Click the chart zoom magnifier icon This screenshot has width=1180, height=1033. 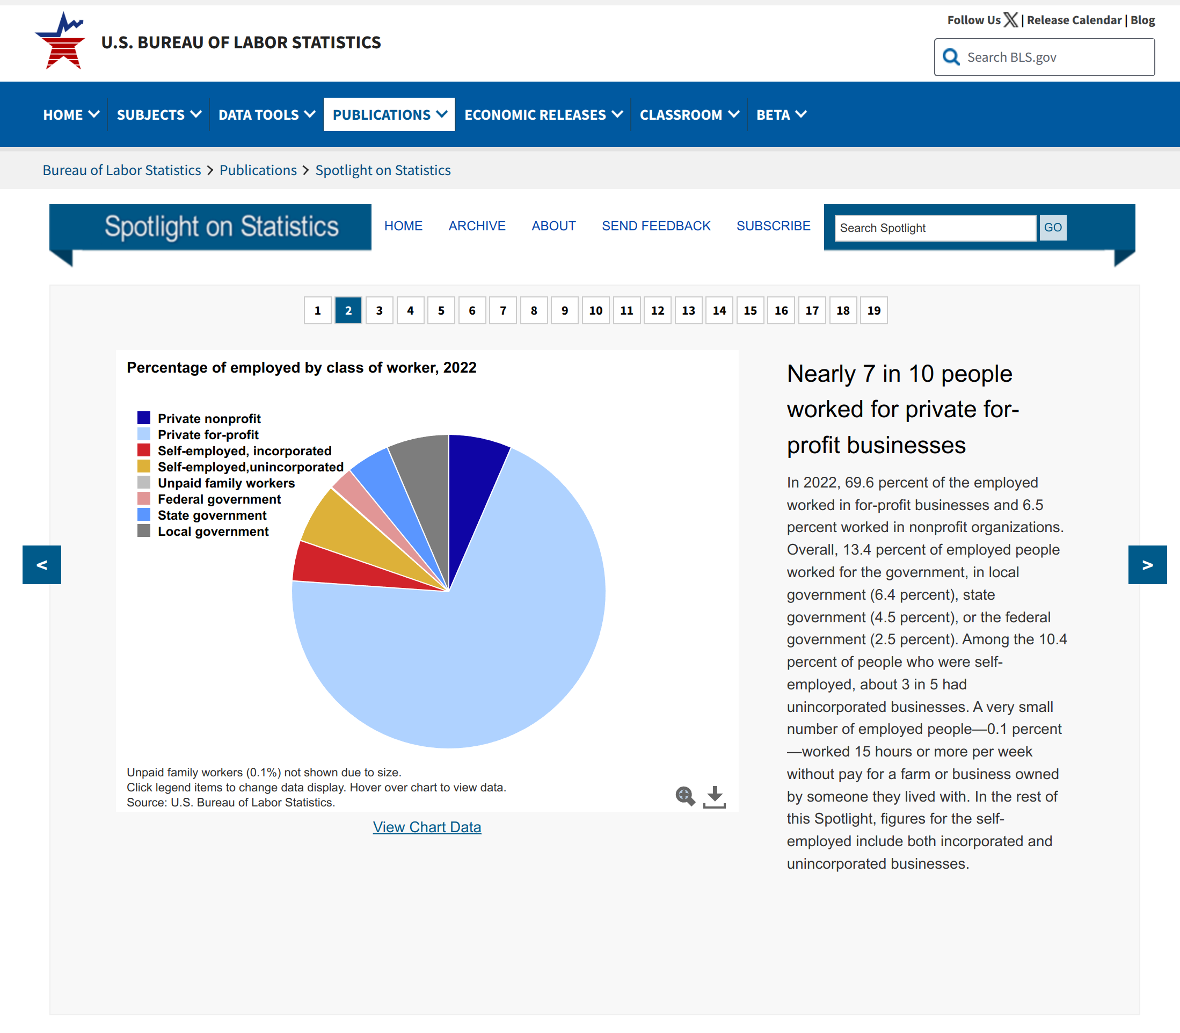pyautogui.click(x=685, y=796)
